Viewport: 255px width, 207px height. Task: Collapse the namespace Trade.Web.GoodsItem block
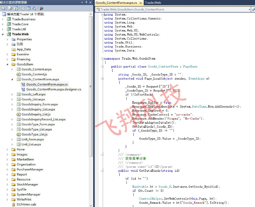pos(102,59)
